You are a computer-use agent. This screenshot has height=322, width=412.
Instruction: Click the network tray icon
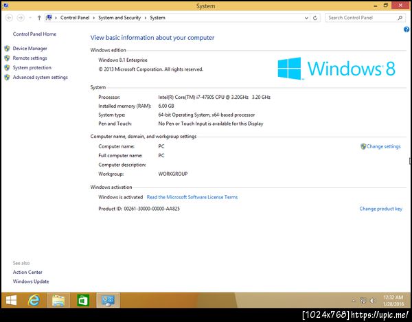[x=363, y=301]
